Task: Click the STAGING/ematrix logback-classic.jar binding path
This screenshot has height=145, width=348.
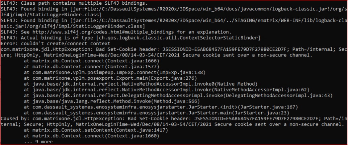Action: pos(203,20)
